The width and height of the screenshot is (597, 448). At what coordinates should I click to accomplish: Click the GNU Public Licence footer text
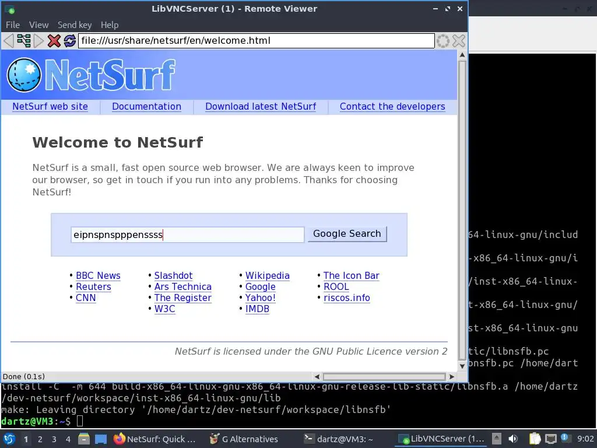(x=311, y=351)
